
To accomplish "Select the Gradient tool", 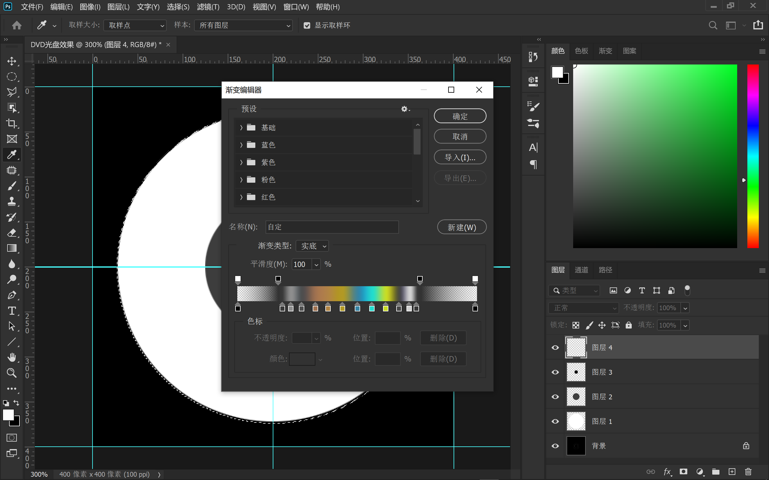I will [x=12, y=248].
